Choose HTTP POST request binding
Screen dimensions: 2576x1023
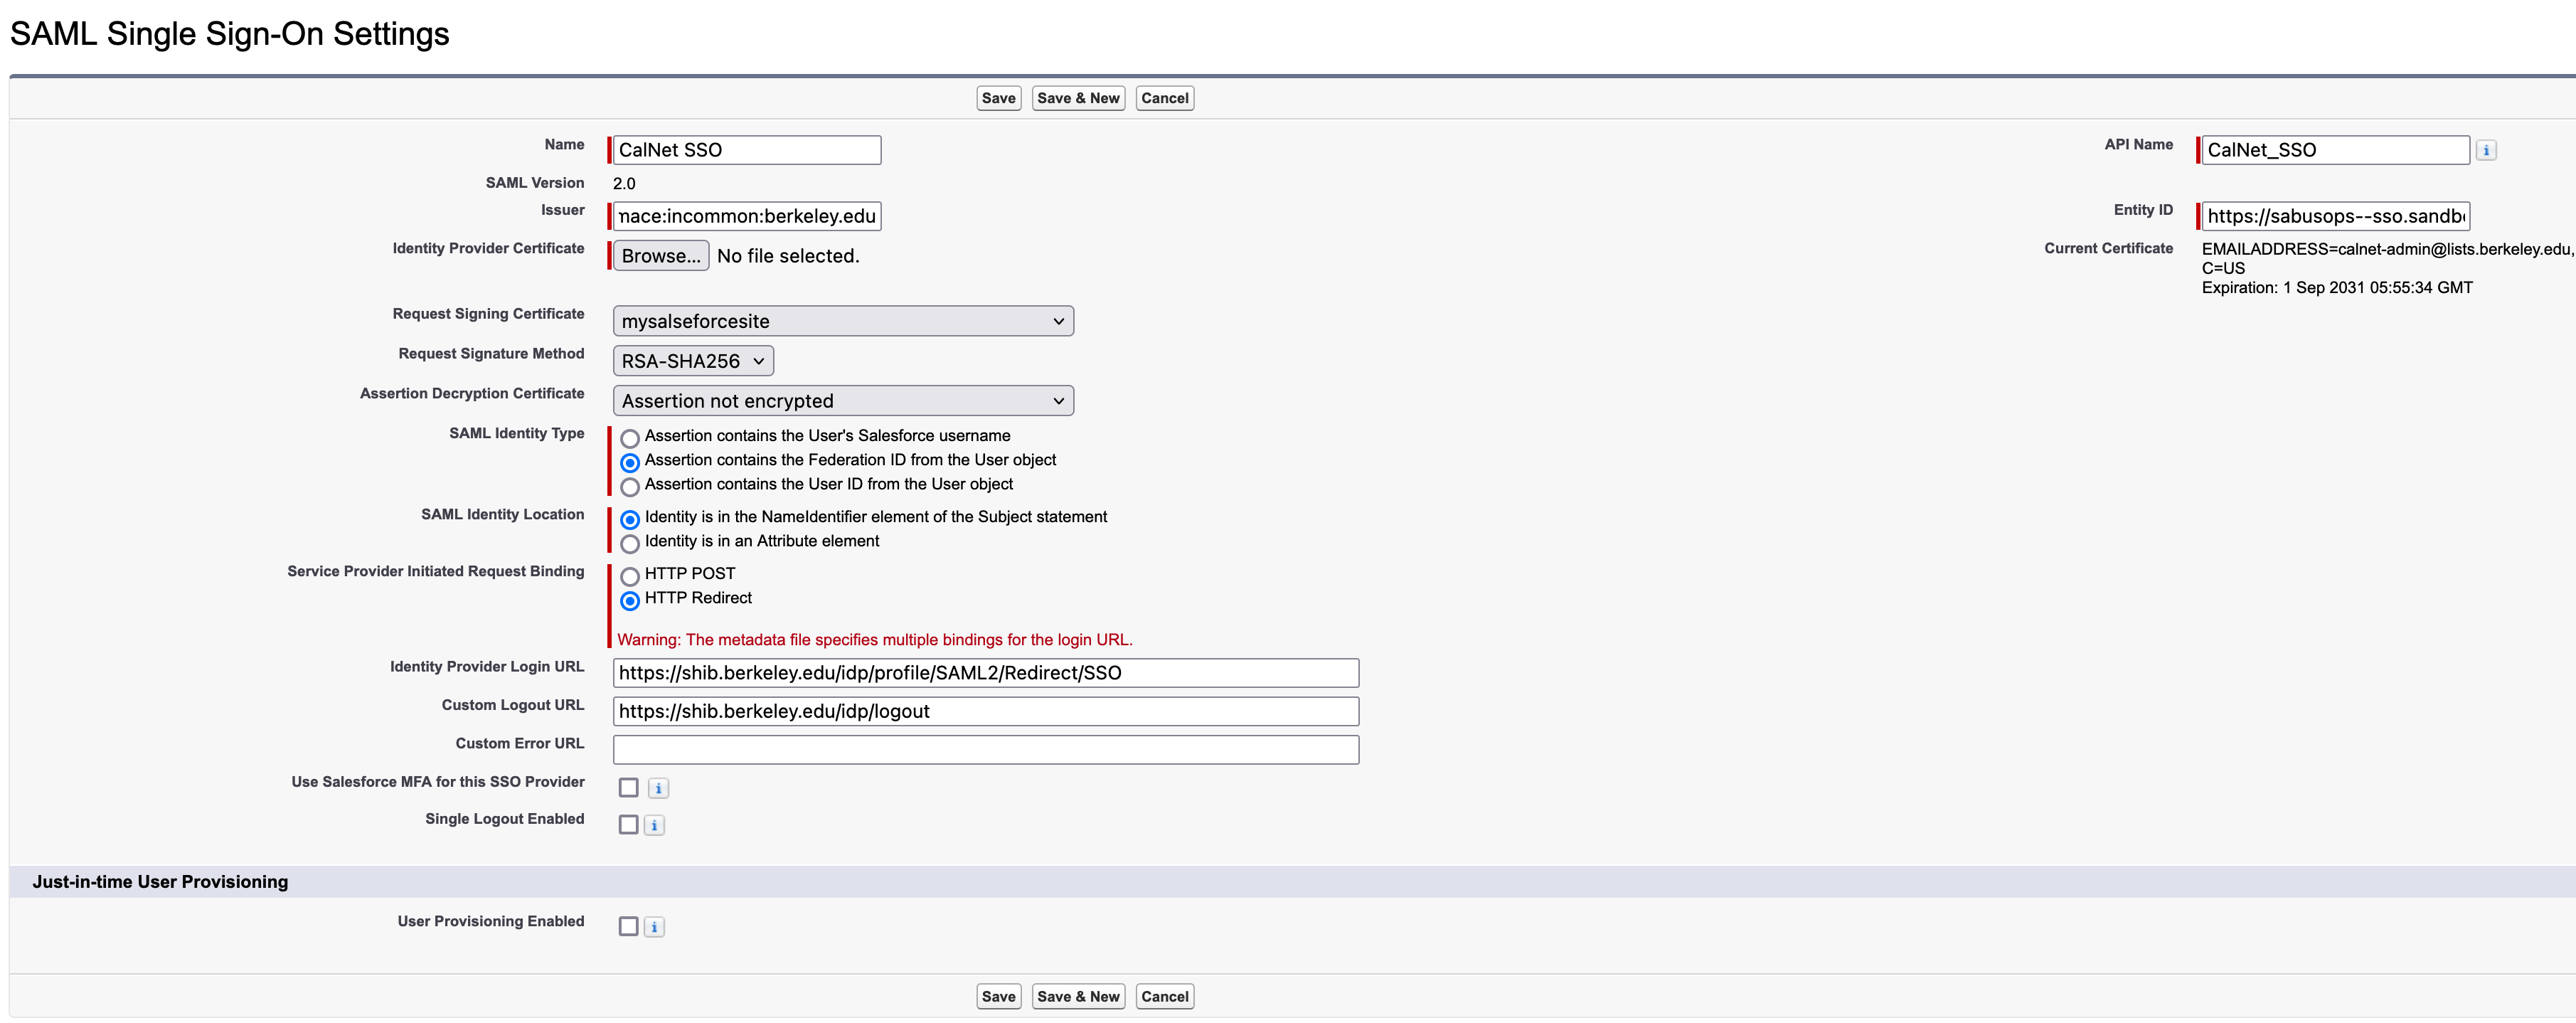coord(630,576)
